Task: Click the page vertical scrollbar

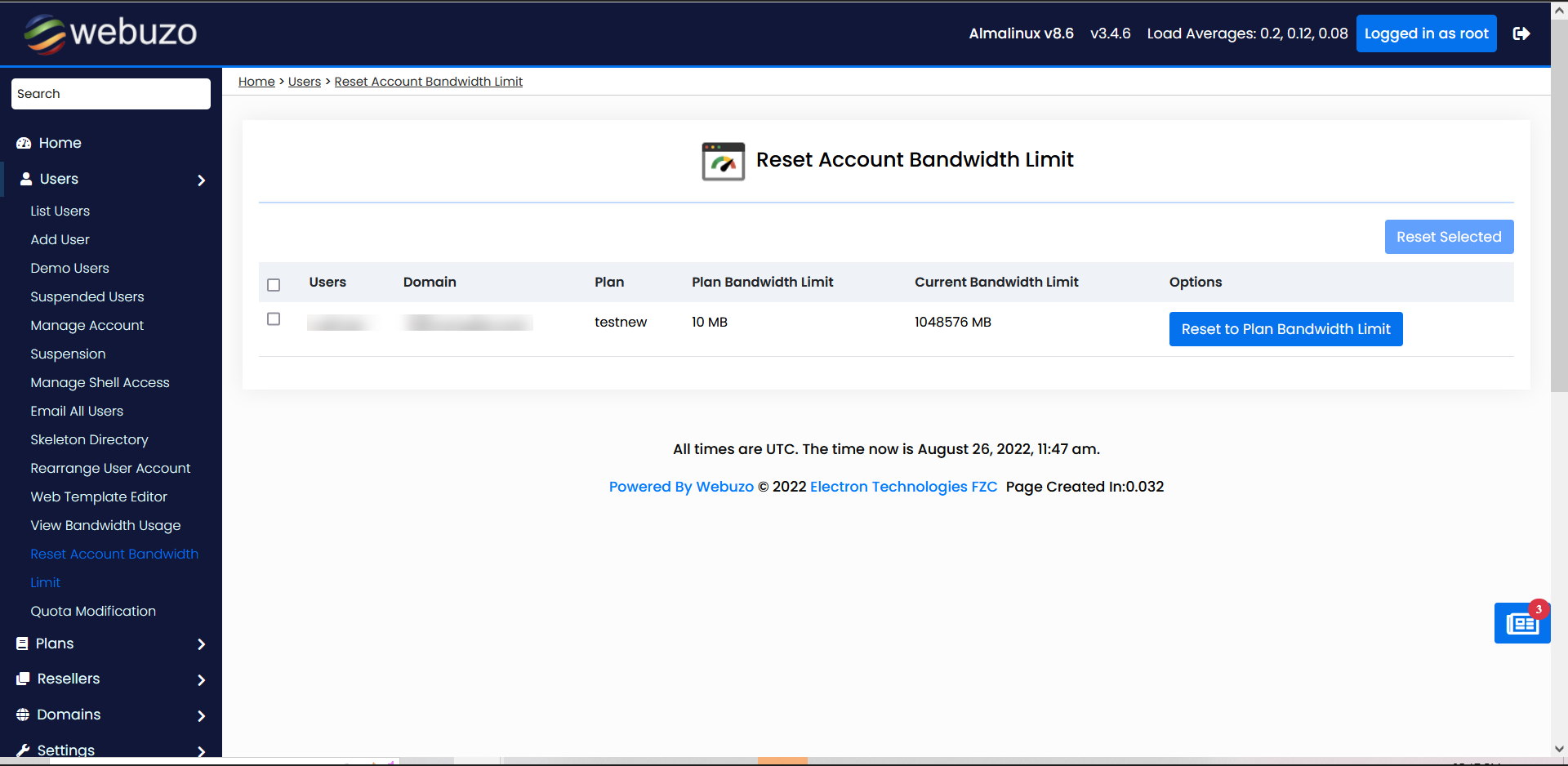Action: pyautogui.click(x=1559, y=204)
